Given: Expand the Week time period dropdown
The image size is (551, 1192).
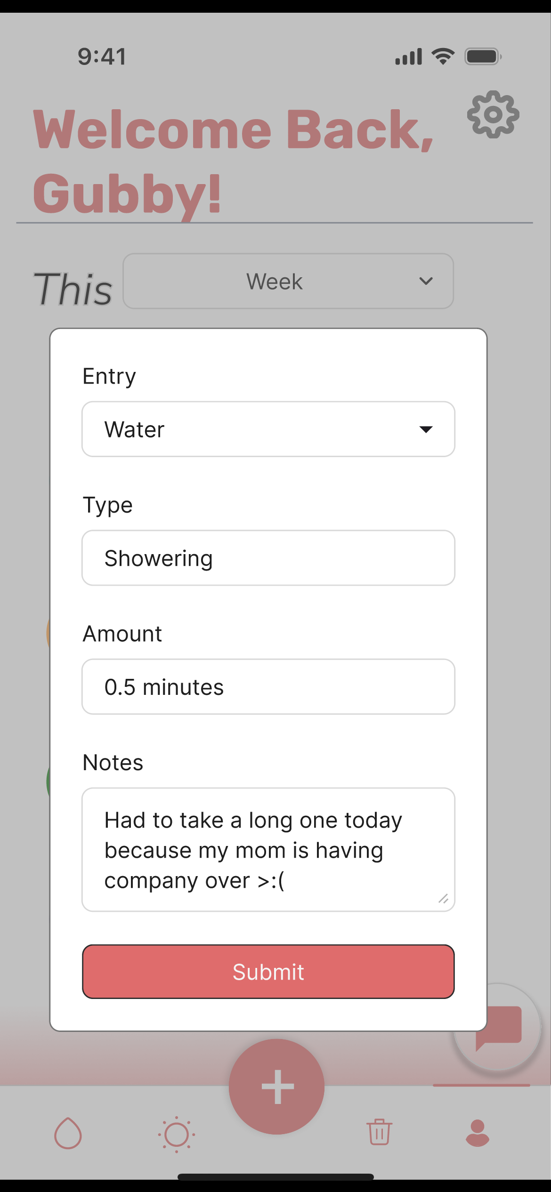Looking at the screenshot, I should tap(288, 281).
